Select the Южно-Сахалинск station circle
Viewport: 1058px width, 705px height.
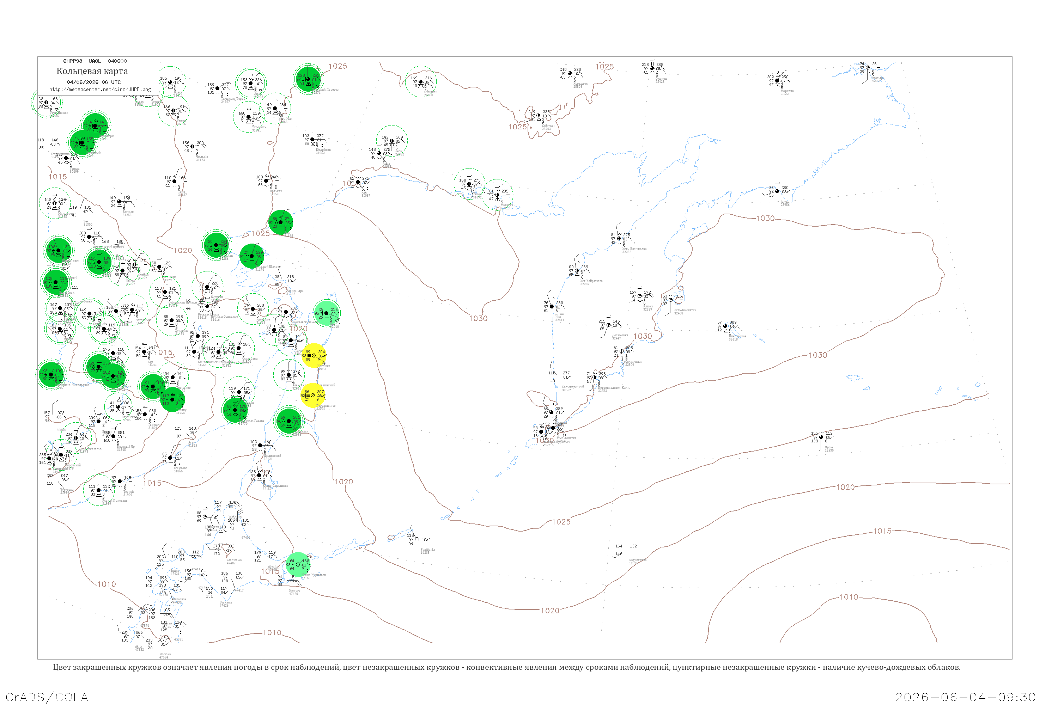[x=259, y=475]
